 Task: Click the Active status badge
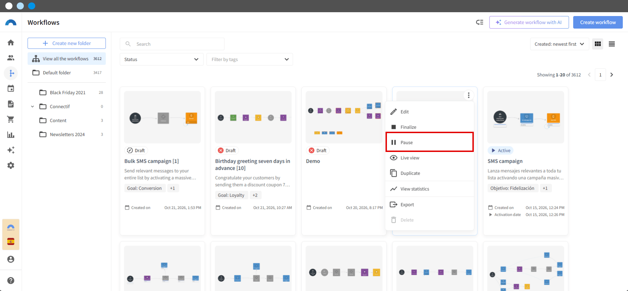pos(501,151)
